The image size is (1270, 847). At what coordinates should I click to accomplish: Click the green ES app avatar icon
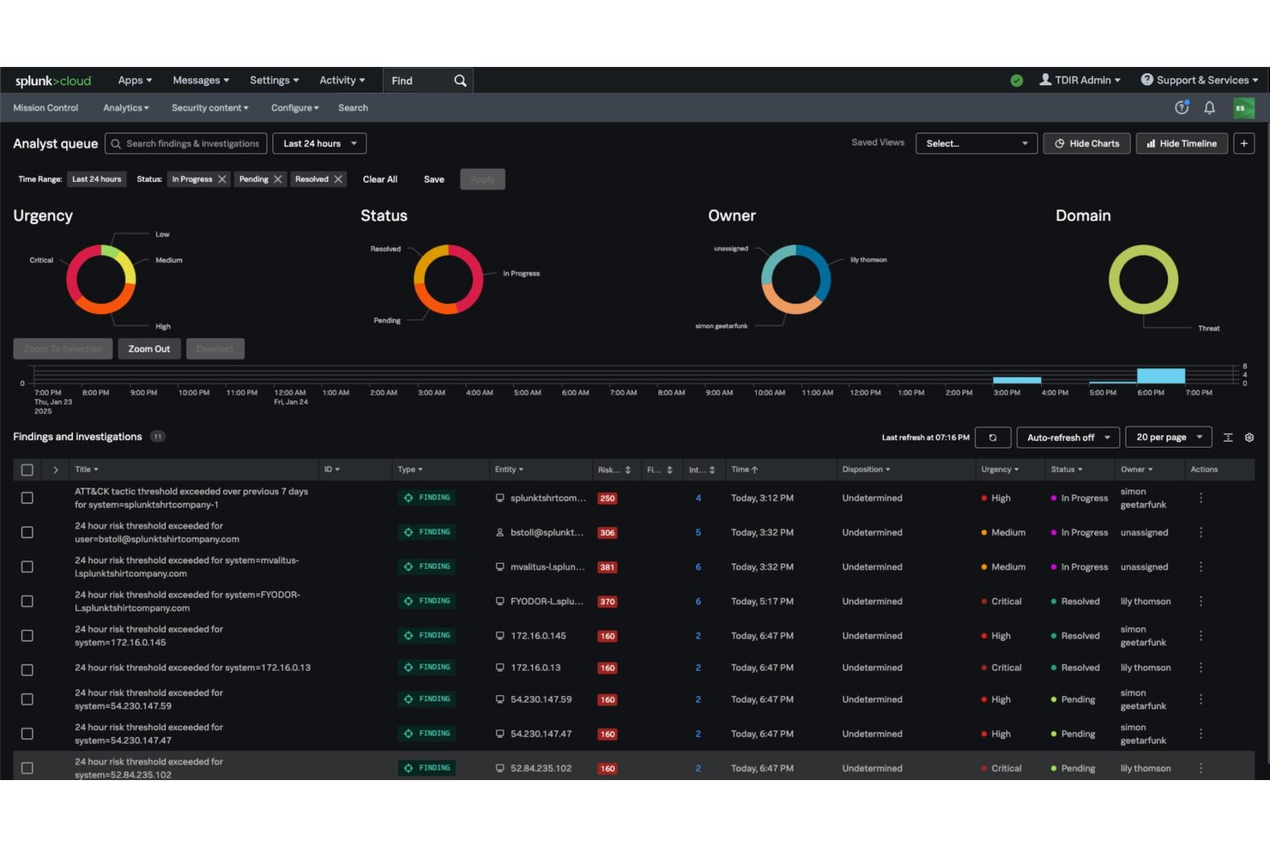(x=1243, y=108)
